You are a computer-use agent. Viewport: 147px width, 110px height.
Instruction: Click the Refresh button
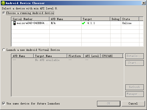(135, 87)
